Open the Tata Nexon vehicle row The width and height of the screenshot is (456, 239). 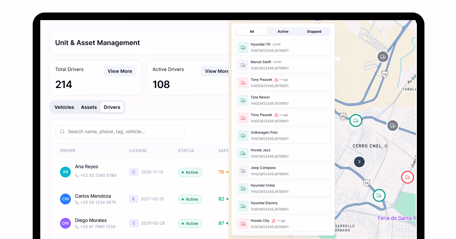283,101
